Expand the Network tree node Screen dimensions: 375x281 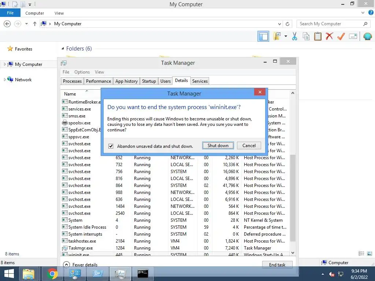coord(4,79)
